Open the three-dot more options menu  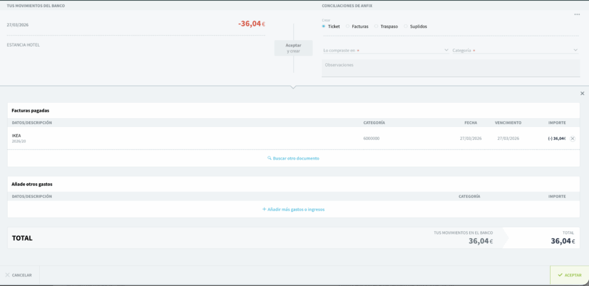click(x=577, y=14)
